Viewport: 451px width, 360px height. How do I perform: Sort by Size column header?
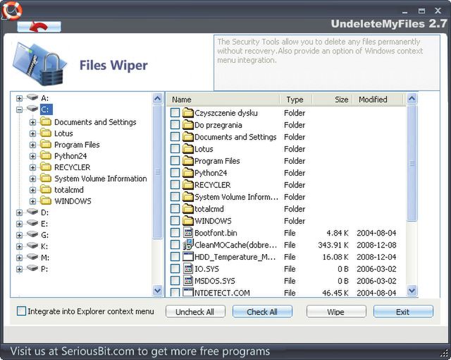pos(332,100)
